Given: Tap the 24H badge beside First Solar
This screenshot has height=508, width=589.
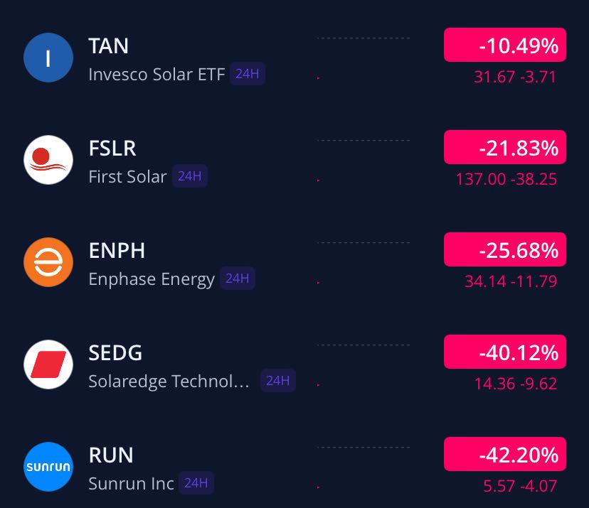Looking at the screenshot, I should click(189, 176).
